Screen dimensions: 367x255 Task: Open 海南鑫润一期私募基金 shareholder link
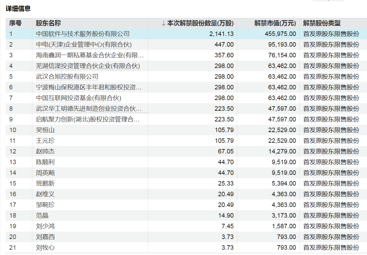click(90, 55)
